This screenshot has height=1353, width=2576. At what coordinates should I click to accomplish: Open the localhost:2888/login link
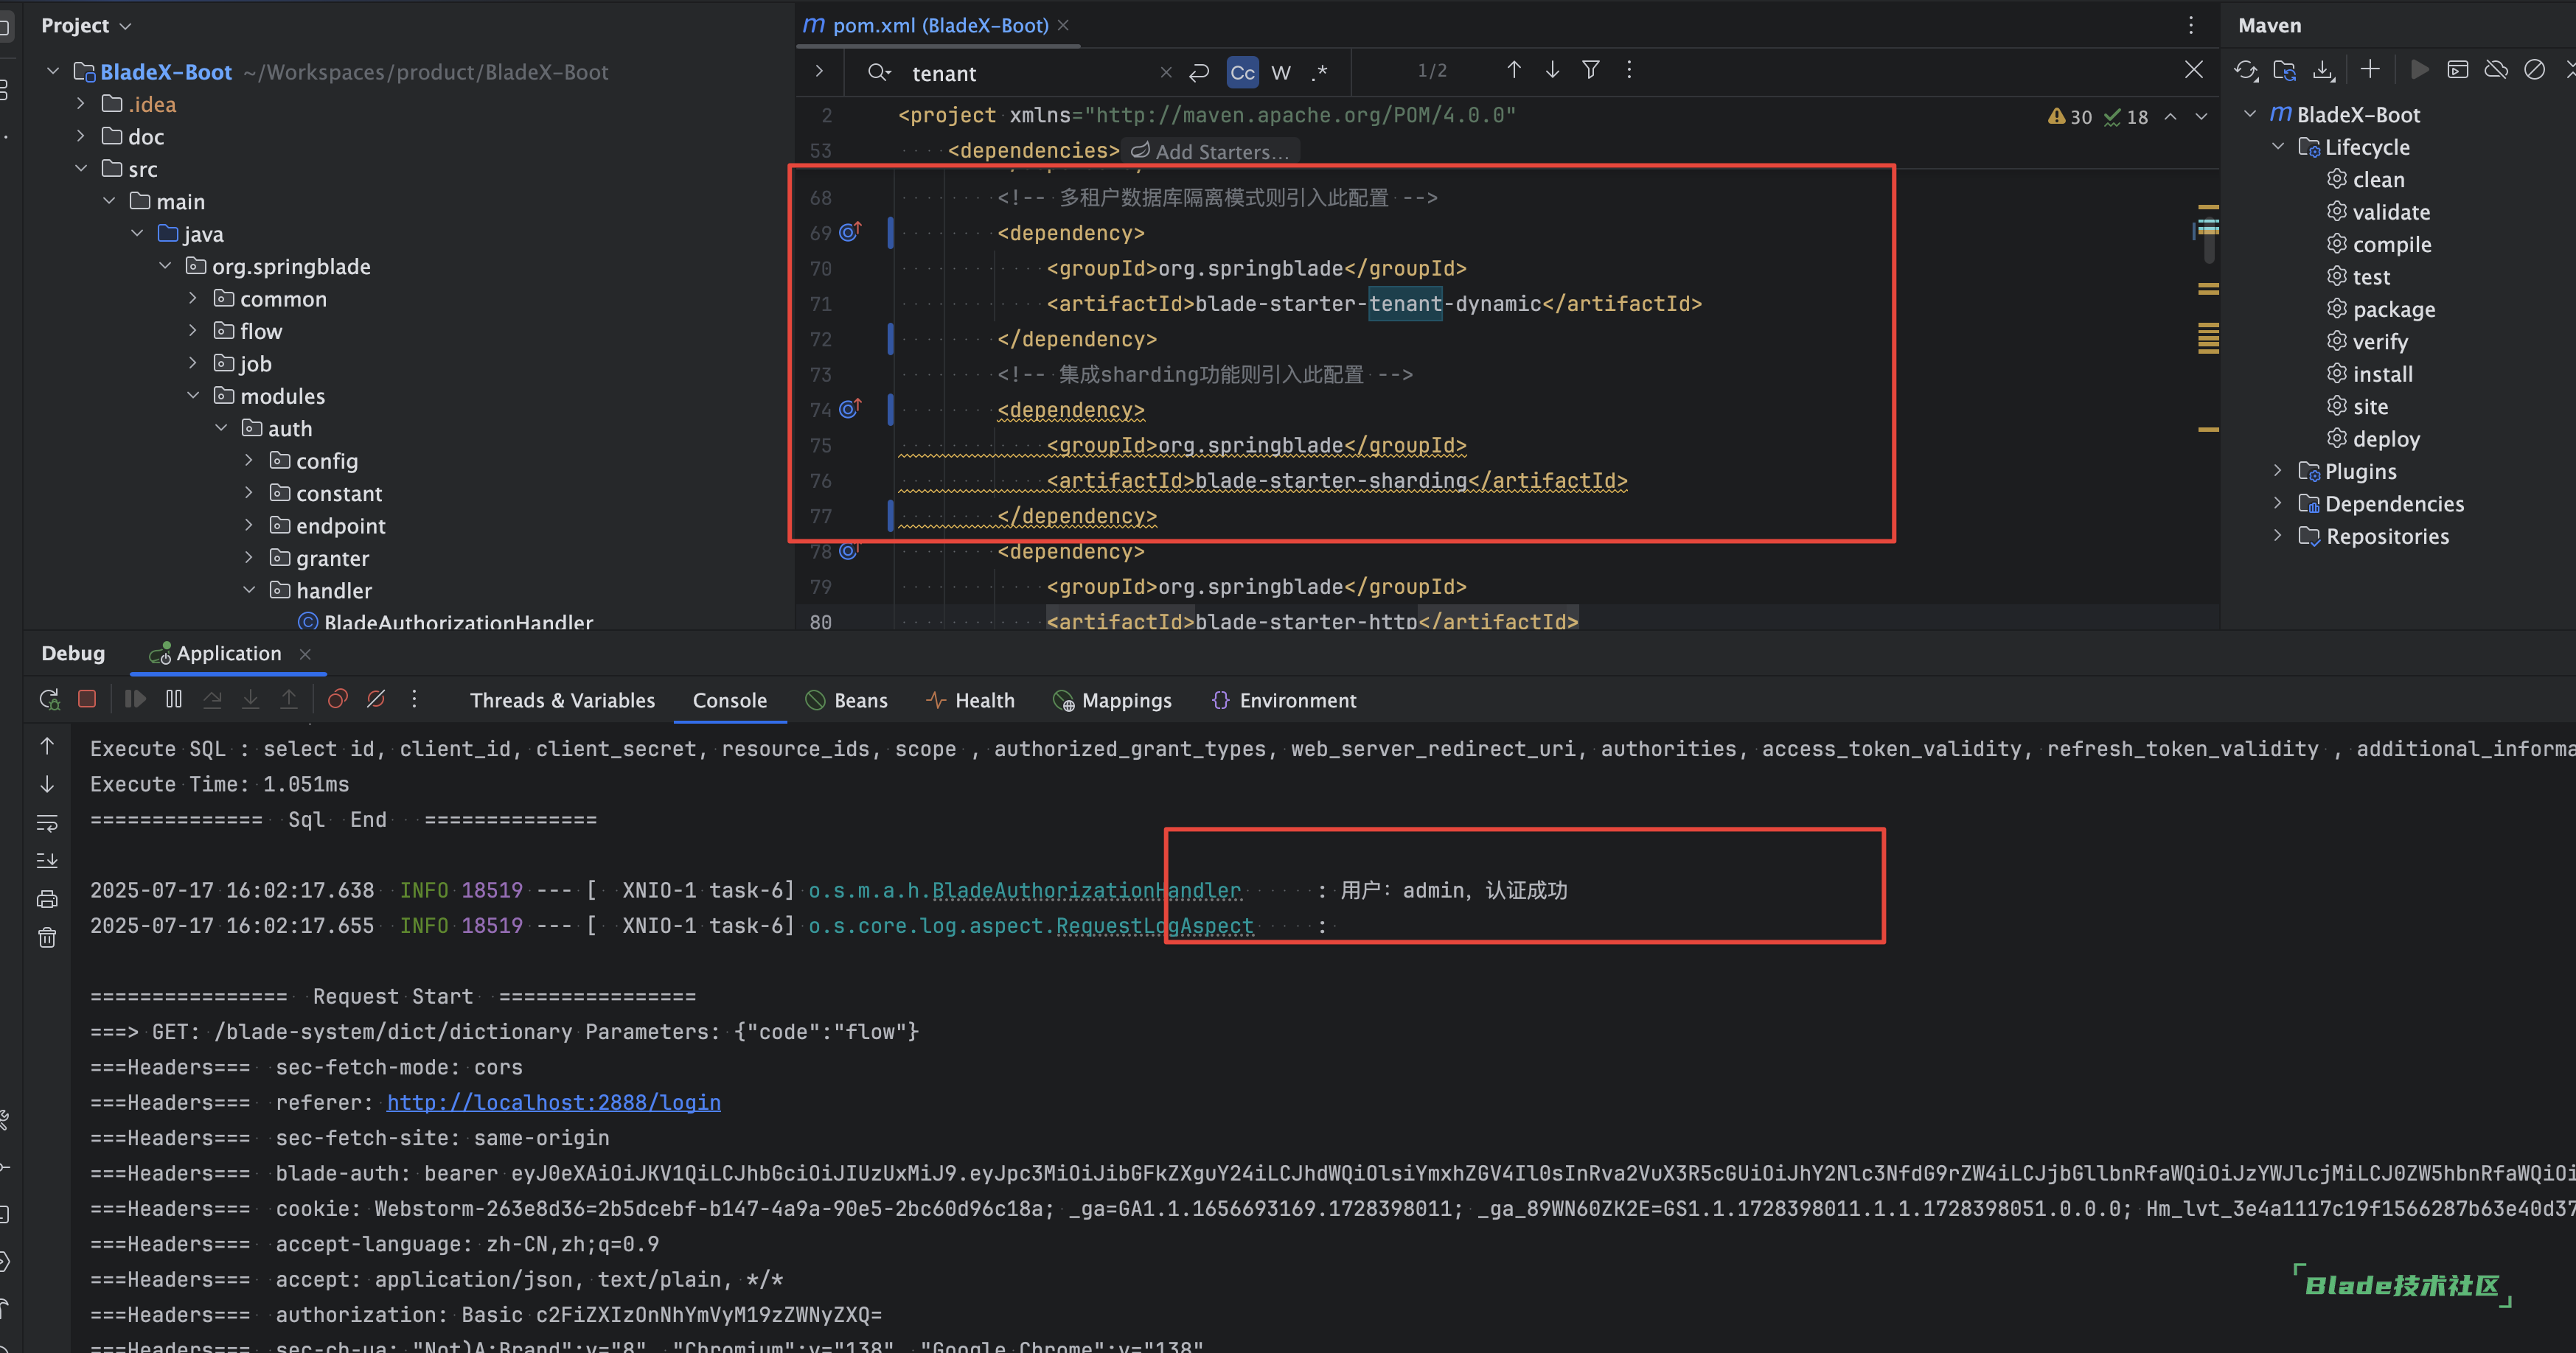553,1102
